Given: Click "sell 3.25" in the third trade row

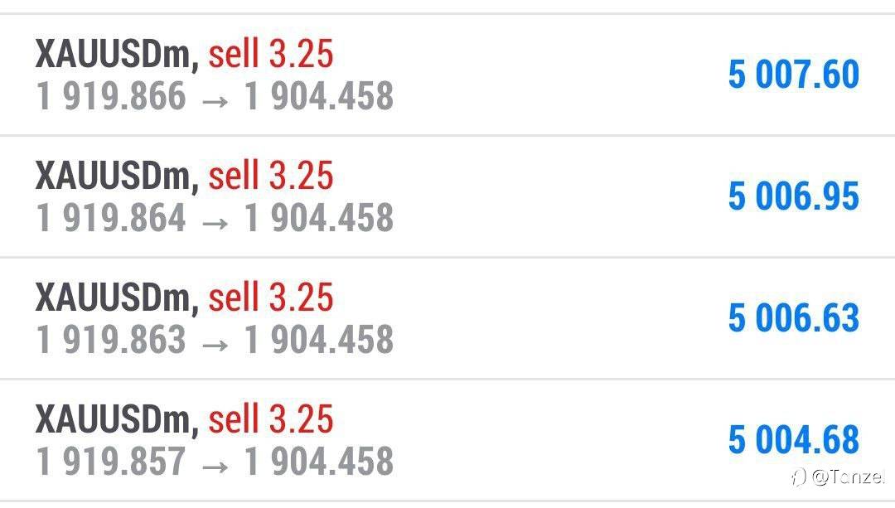Looking at the screenshot, I should click(x=270, y=297).
